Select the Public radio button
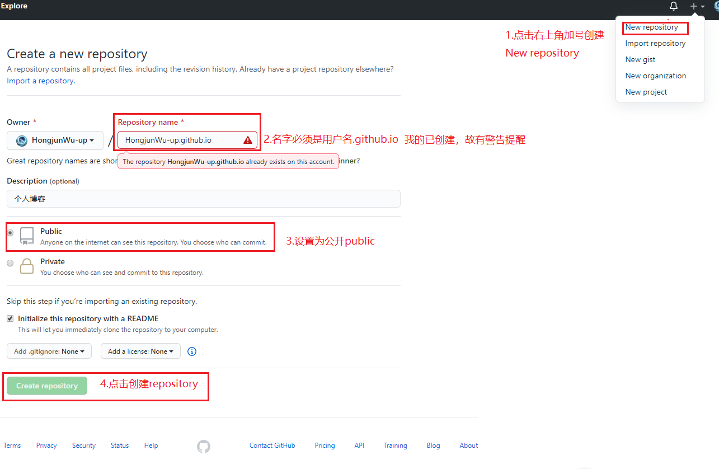This screenshot has height=469, width=719. pos(10,233)
